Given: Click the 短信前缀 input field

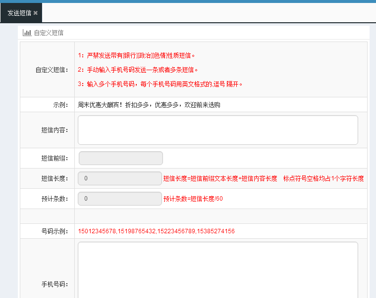Looking at the screenshot, I should pyautogui.click(x=121, y=158).
